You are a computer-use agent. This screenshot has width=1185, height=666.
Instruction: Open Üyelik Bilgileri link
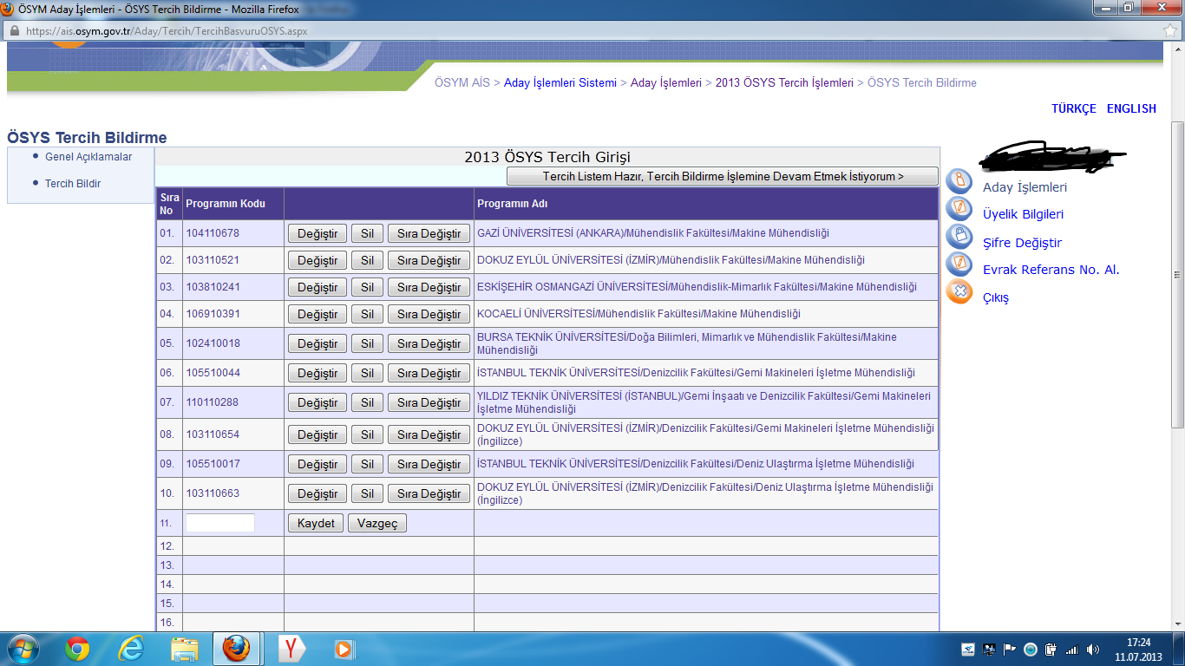click(x=1023, y=214)
